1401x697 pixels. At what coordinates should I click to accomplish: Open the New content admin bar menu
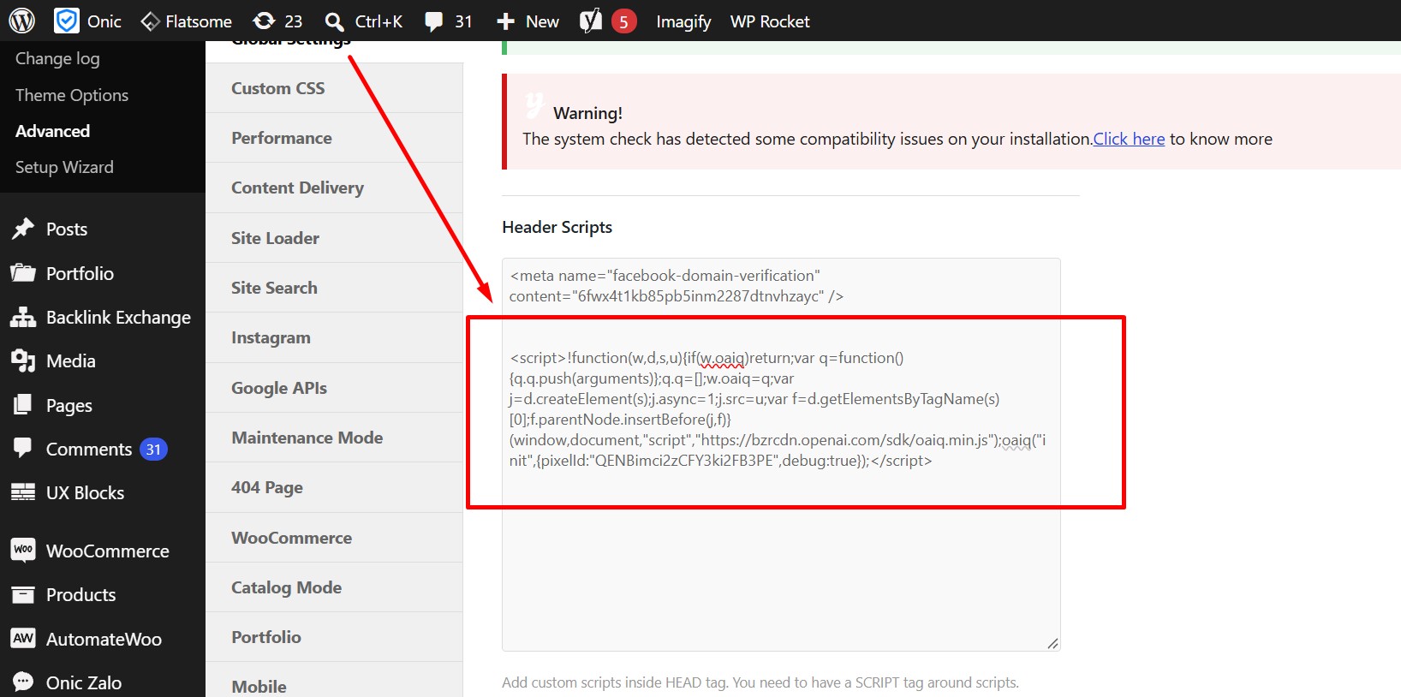click(528, 21)
